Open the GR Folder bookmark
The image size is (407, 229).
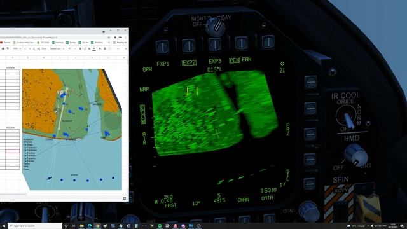43,43
